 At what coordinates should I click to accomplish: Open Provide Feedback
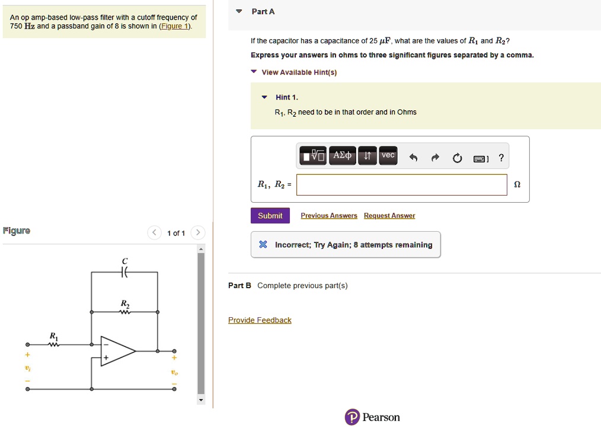(x=260, y=320)
